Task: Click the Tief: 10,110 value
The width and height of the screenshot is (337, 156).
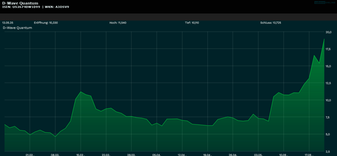Action: (x=192, y=23)
